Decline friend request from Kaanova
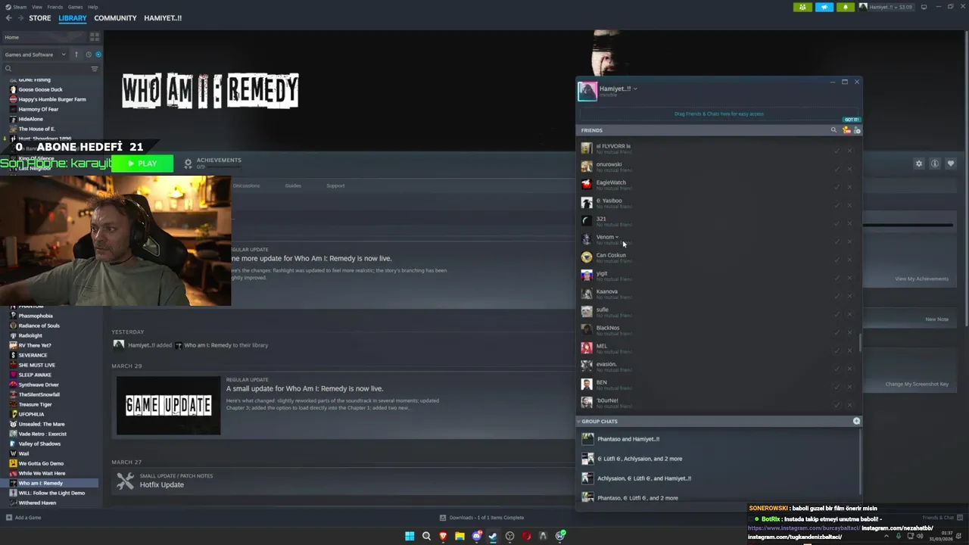The width and height of the screenshot is (969, 545). (x=849, y=296)
